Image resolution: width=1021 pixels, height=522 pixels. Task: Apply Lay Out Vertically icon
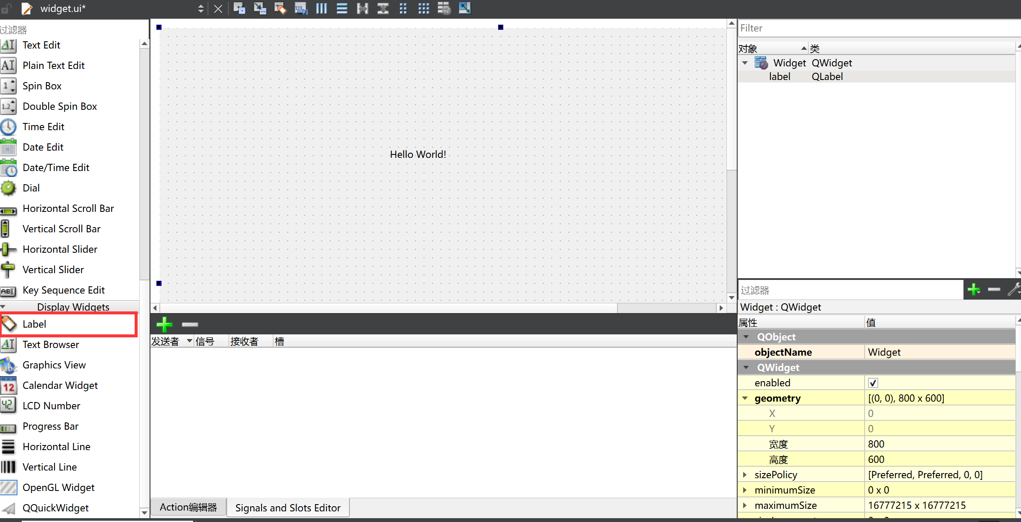click(342, 9)
